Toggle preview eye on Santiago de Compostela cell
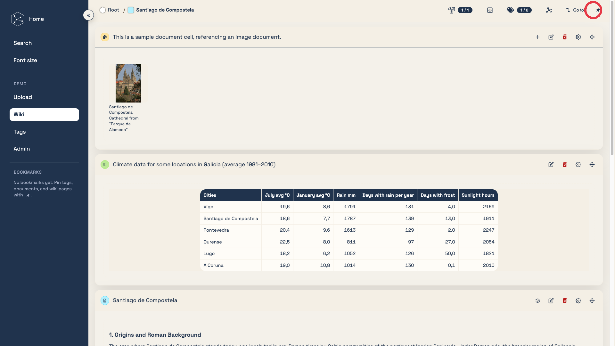This screenshot has height=346, width=615. 537,301
